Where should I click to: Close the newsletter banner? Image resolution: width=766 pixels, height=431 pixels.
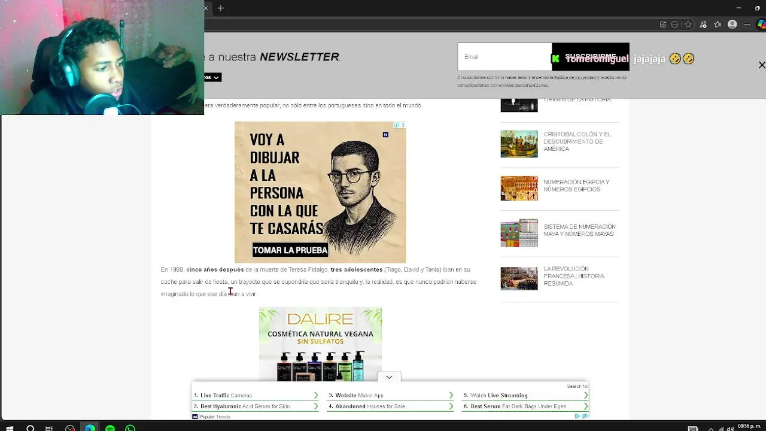coord(762,65)
